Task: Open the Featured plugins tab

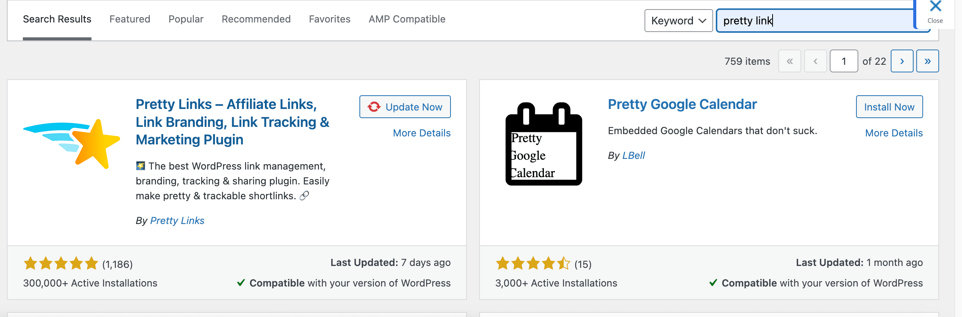Action: (x=130, y=19)
